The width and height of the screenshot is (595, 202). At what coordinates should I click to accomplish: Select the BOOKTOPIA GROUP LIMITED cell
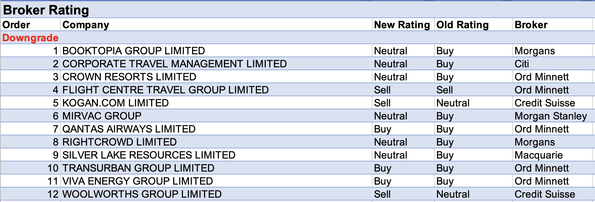pyautogui.click(x=134, y=51)
